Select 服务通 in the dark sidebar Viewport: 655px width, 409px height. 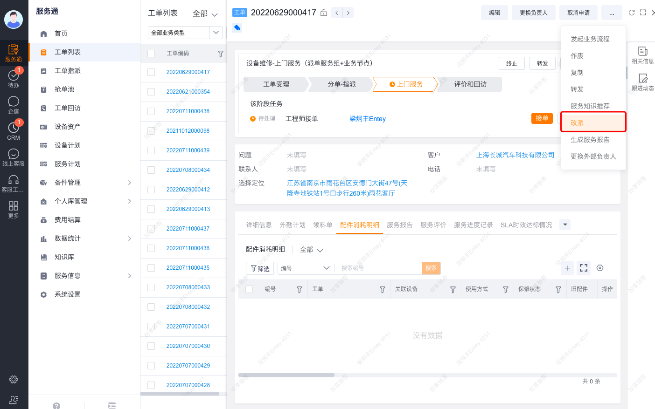14,53
